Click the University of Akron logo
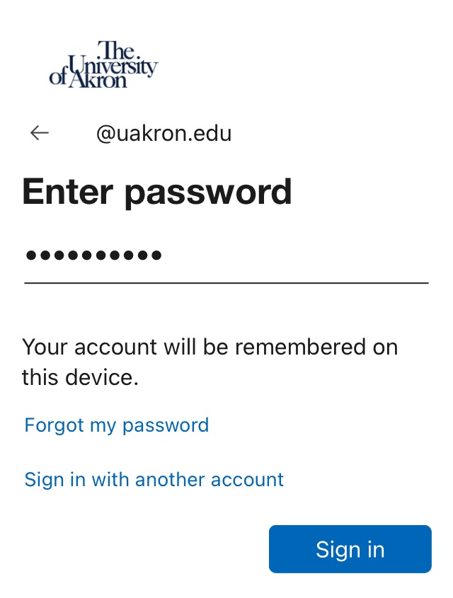453x598 pixels. [103, 64]
